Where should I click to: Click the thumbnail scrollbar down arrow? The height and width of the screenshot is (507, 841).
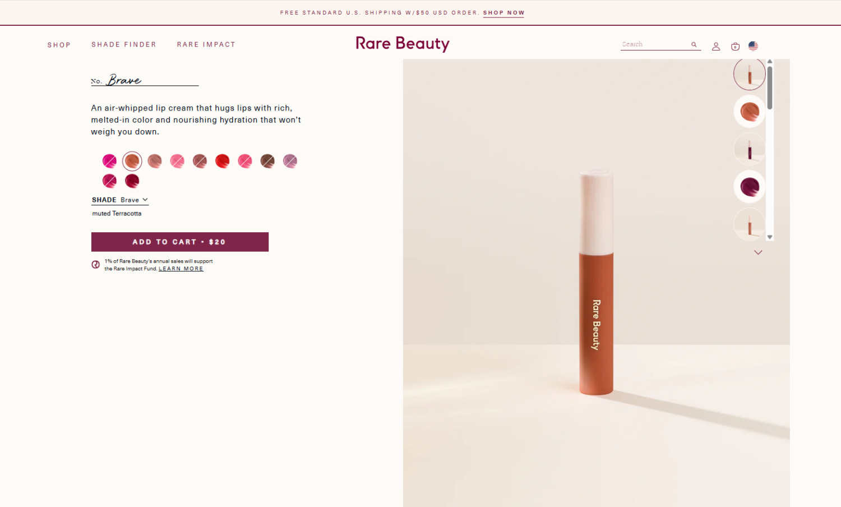pyautogui.click(x=770, y=237)
